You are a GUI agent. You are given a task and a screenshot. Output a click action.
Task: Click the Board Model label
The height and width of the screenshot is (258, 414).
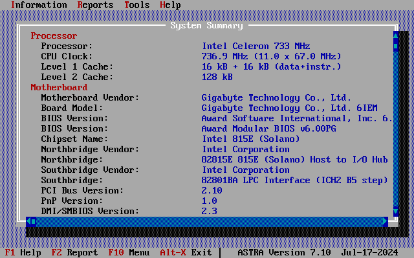[72, 108]
